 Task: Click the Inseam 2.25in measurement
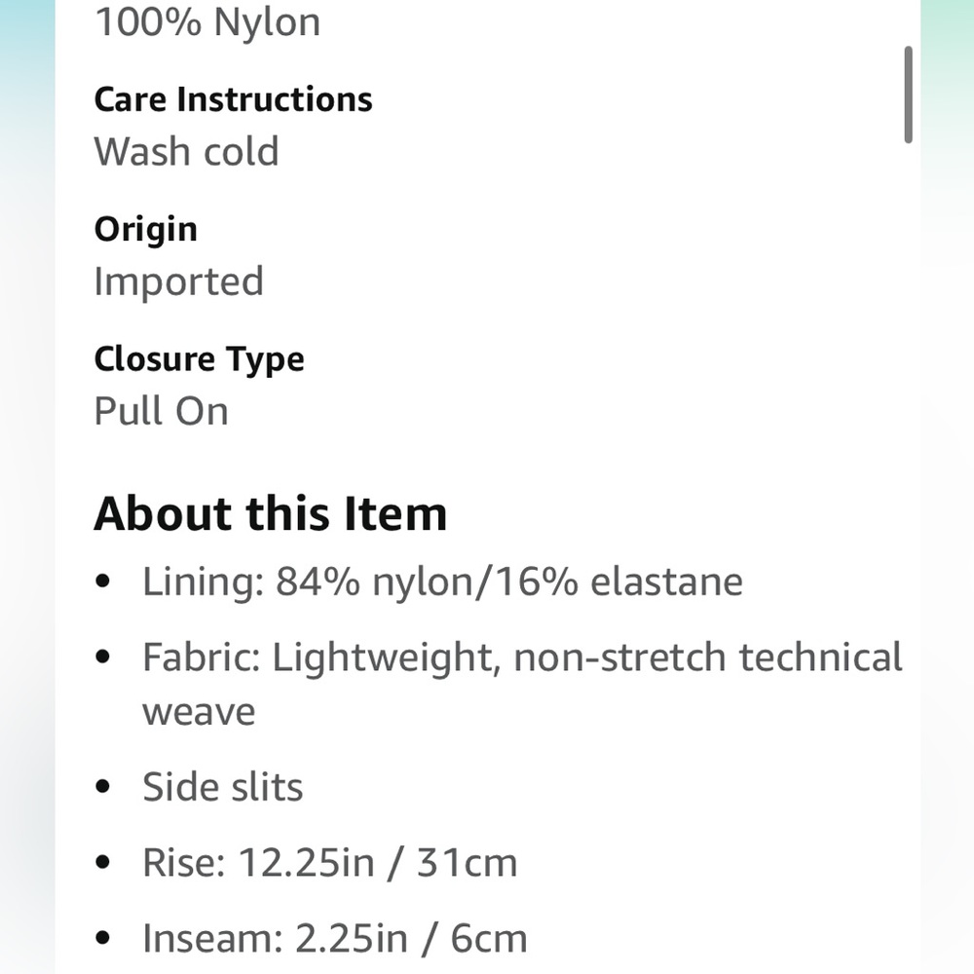(x=335, y=938)
